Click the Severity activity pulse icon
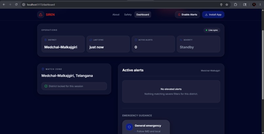This screenshot has height=134, width=264. (x=181, y=40)
